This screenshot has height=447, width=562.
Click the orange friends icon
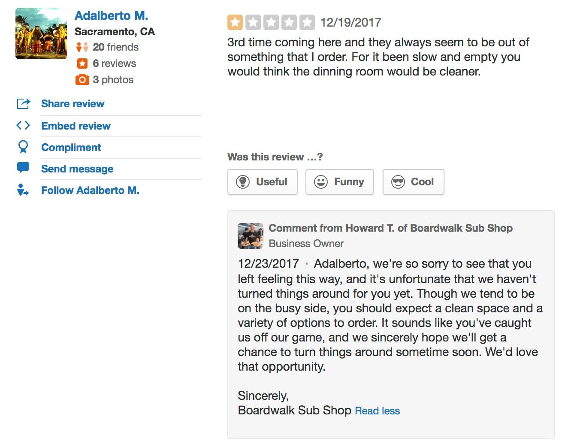(82, 47)
